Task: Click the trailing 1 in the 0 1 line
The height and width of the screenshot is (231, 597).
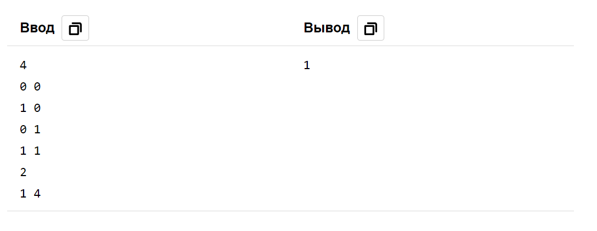Action: (37, 129)
